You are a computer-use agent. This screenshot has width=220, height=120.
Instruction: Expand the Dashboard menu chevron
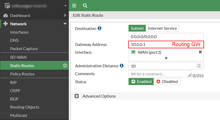pos(65,15)
